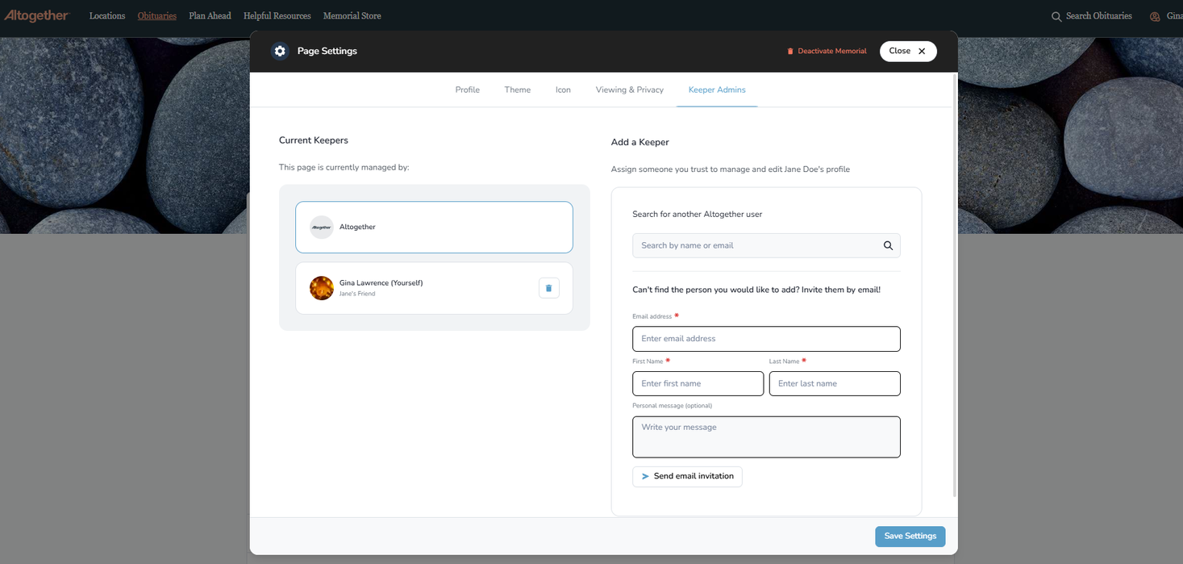
Task: Click Gina Lawrence's profile picture
Action: click(322, 288)
